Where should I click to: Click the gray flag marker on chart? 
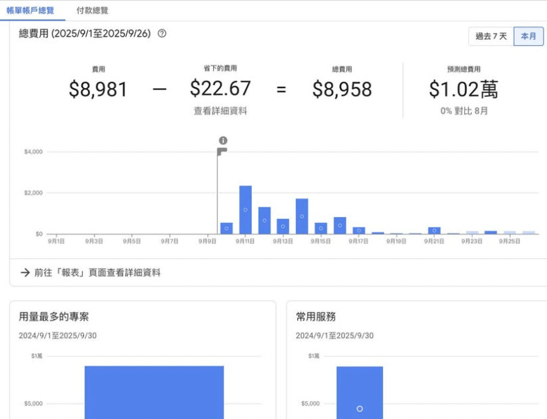pyautogui.click(x=222, y=152)
